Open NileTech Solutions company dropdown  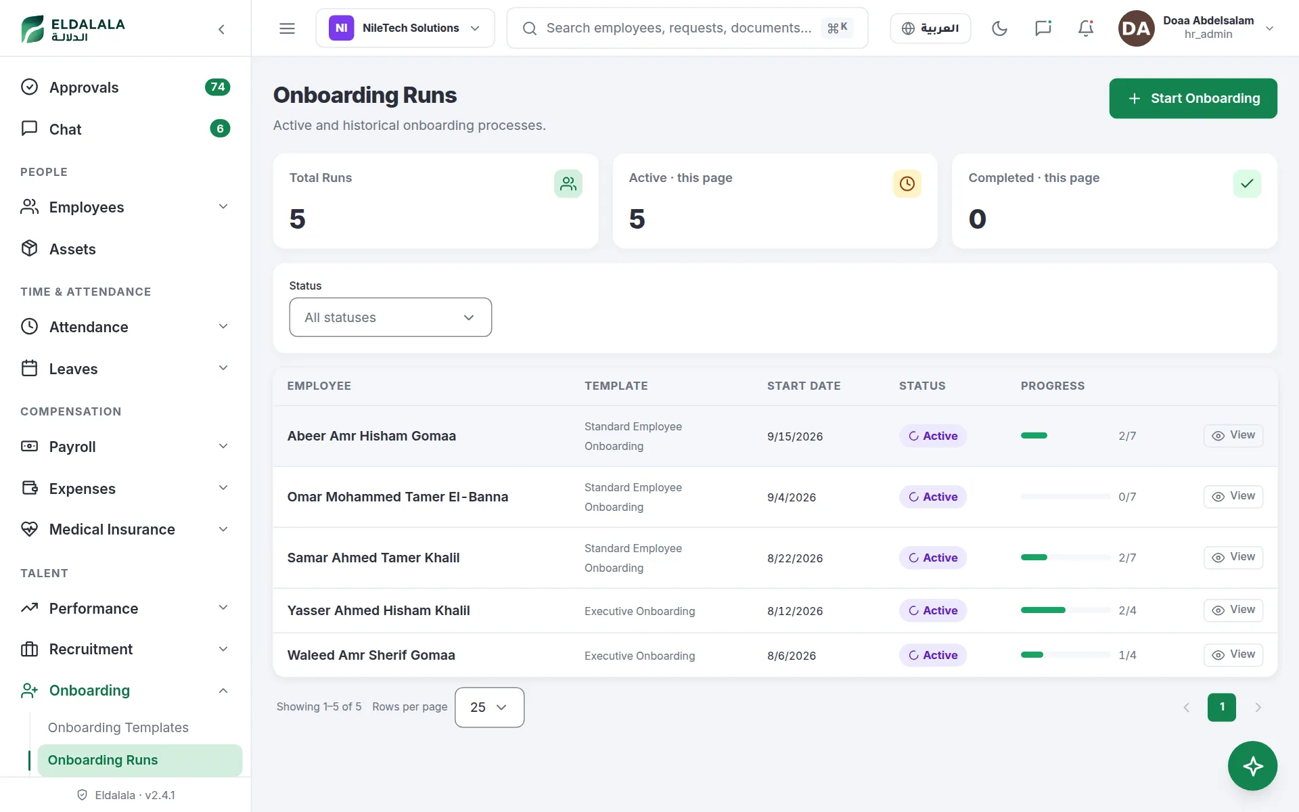[405, 28]
